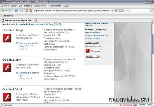
Task: Open Página principal de Flash Player link
Action: click(x=97, y=24)
